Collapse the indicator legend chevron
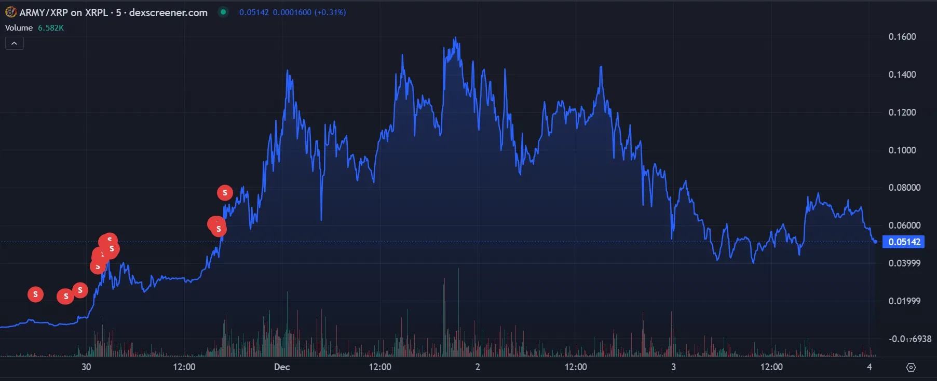Image resolution: width=937 pixels, height=381 pixels. [15, 44]
